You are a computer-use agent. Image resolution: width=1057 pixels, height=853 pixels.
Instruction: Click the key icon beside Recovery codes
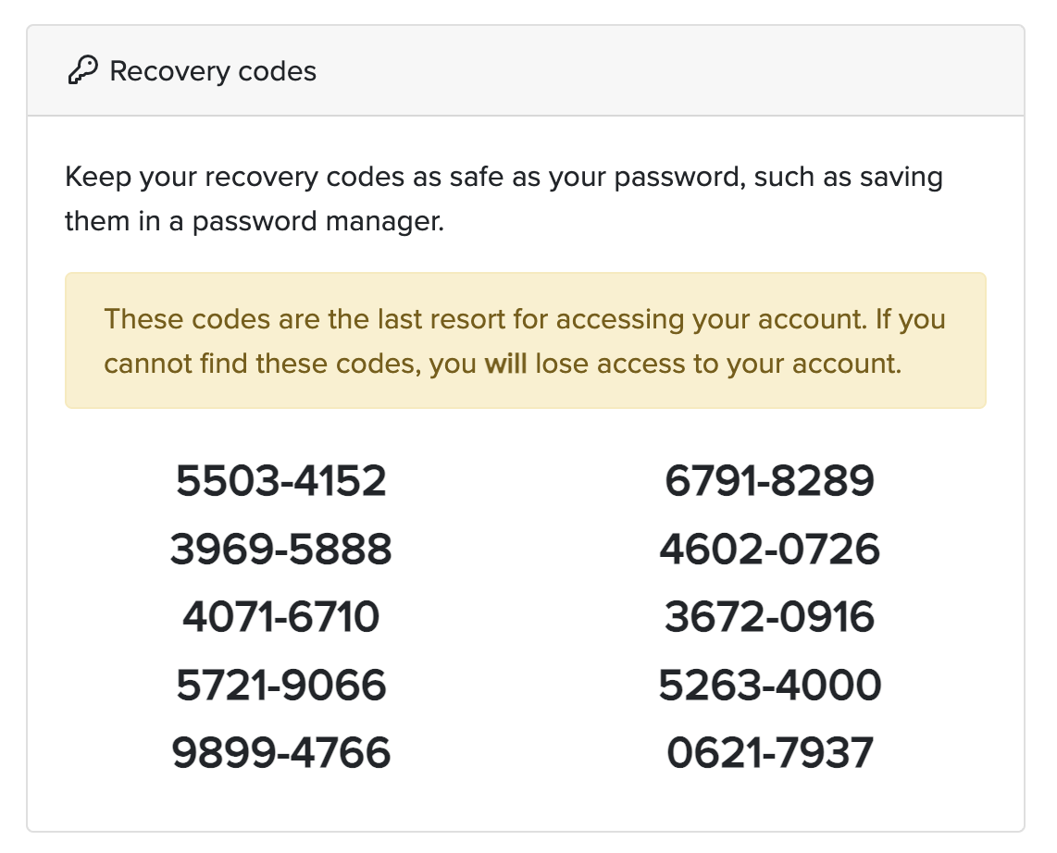(83, 68)
